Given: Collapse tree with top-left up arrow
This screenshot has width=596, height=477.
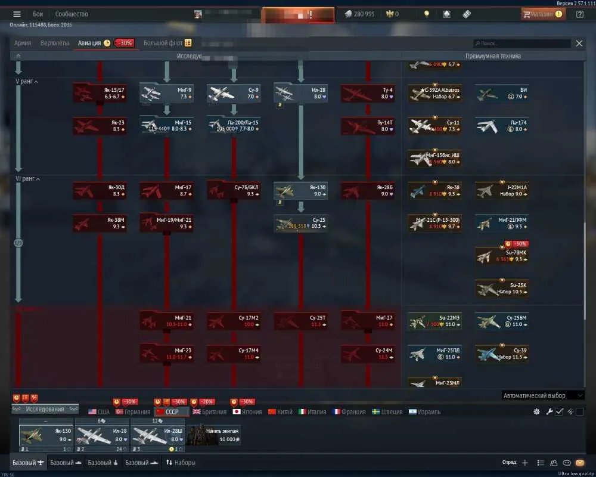Looking at the screenshot, I should pyautogui.click(x=18, y=56).
